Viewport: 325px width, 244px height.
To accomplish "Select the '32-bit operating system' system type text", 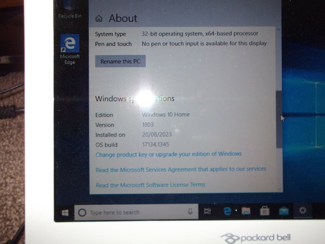I will tap(200, 33).
